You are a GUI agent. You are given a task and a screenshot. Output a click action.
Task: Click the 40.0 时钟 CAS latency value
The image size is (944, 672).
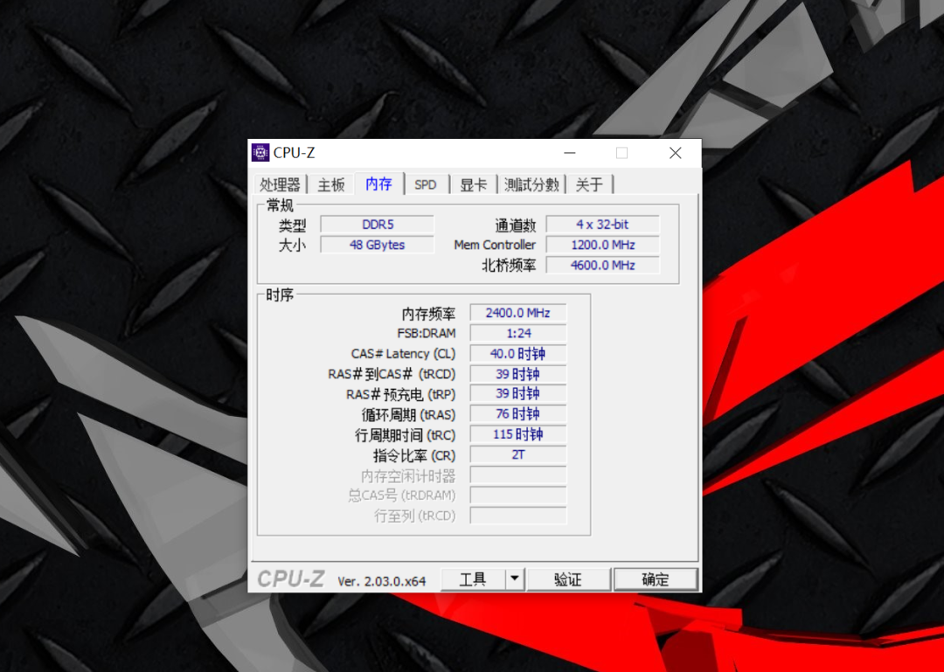(517, 354)
